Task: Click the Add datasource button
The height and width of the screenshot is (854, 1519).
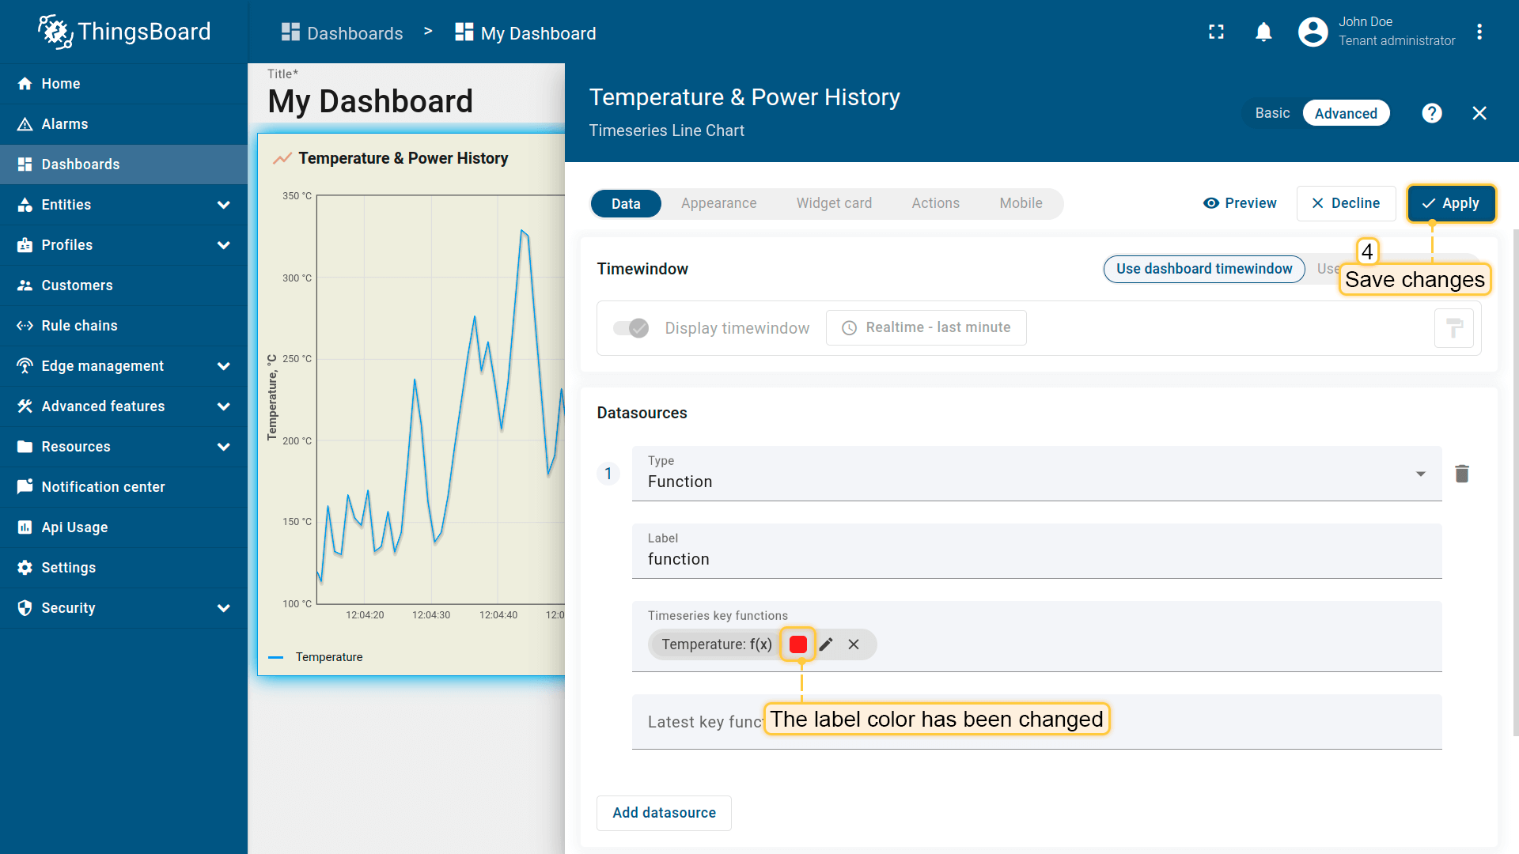Action: coord(664,813)
